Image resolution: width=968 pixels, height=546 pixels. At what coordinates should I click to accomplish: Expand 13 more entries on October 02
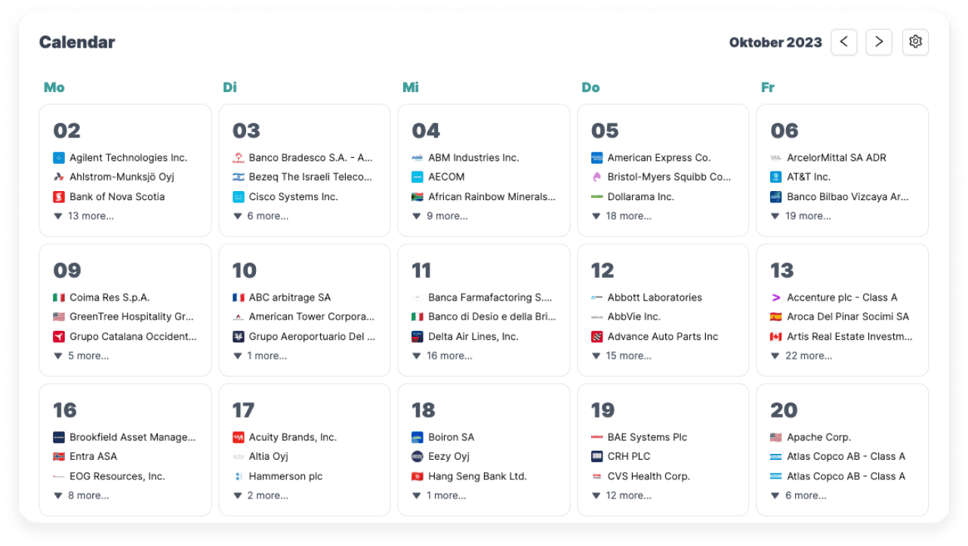tap(84, 216)
